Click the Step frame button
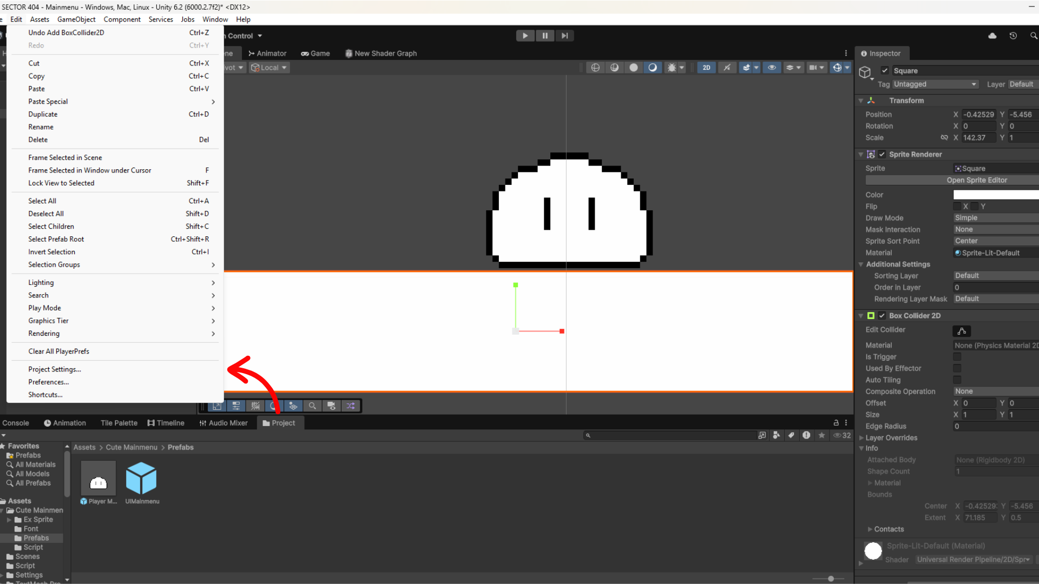 click(564, 36)
